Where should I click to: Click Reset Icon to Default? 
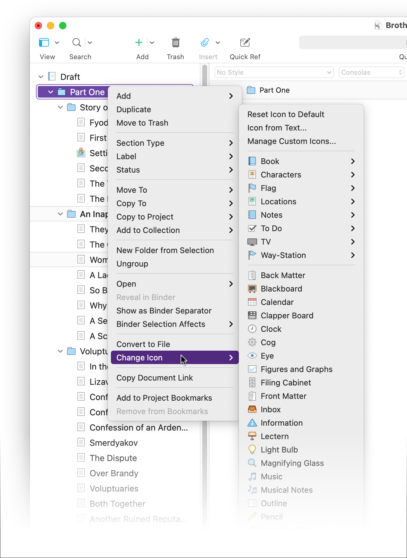tap(285, 114)
